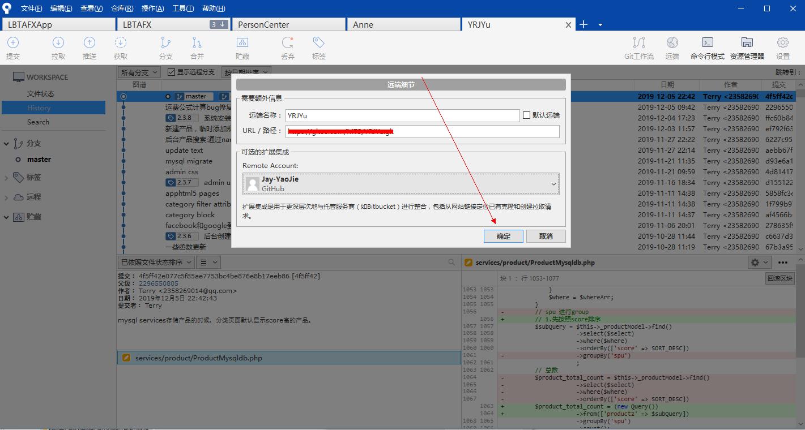Select the 'update text' commit row

[x=184, y=150]
